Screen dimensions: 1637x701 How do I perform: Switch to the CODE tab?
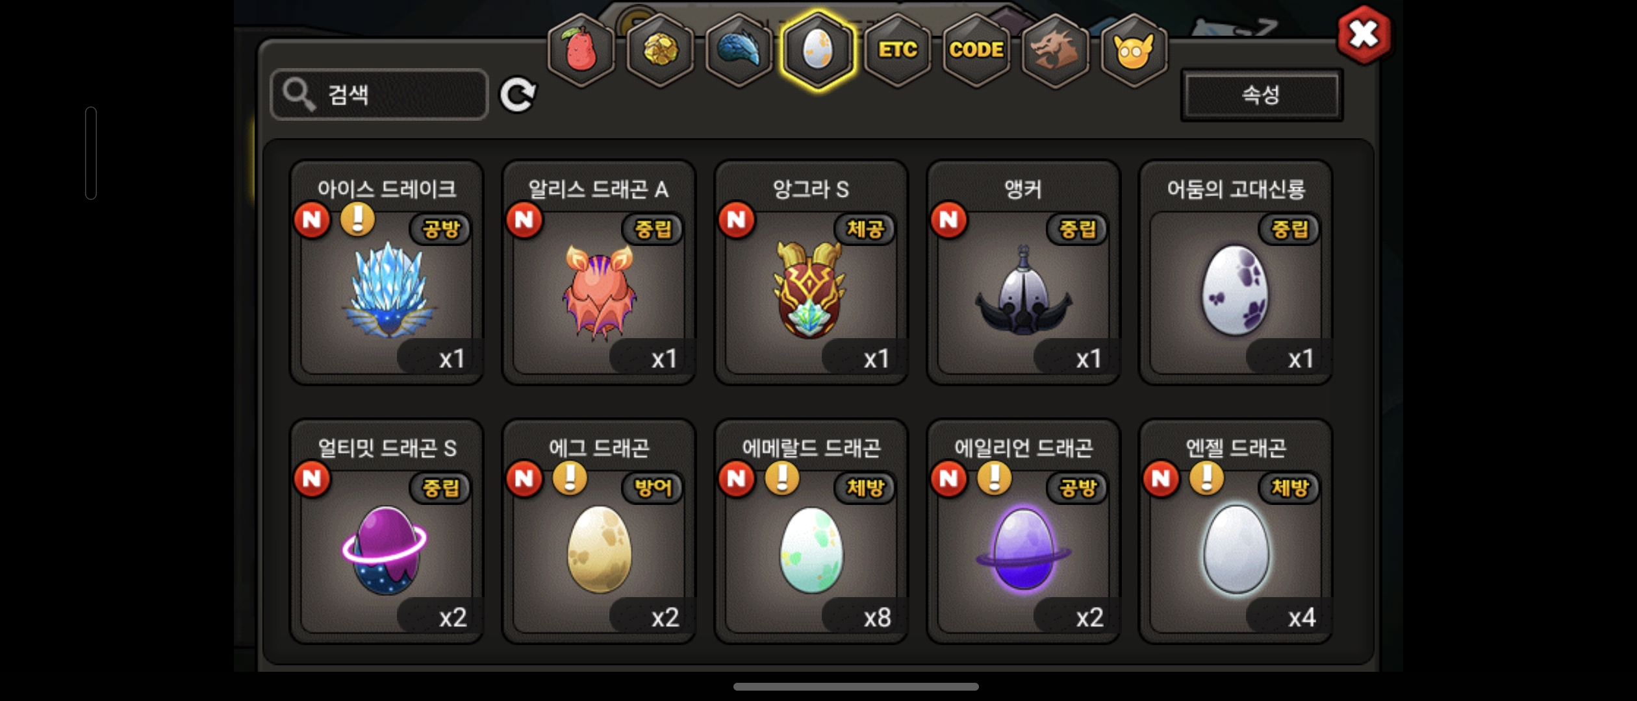point(976,50)
